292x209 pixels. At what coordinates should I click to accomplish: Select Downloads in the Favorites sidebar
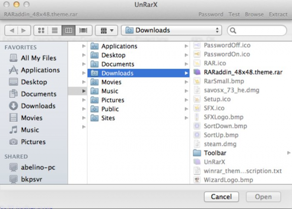tap(32, 106)
